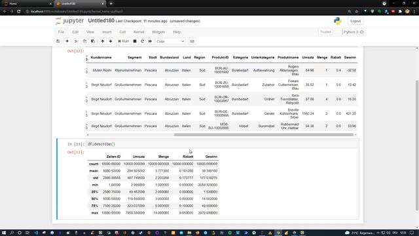
Task: Reload the page in the browser
Action: [19, 12]
